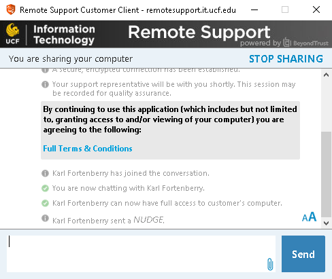The image size is (332, 279).
Task: Click STOP SHARING
Action: tap(286, 59)
